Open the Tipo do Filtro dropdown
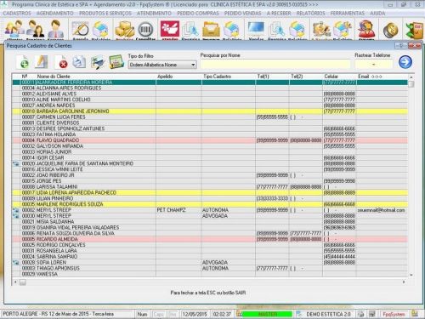425x319 pixels. tap(162, 65)
